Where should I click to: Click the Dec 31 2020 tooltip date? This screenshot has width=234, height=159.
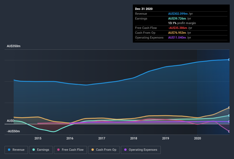click(144, 9)
